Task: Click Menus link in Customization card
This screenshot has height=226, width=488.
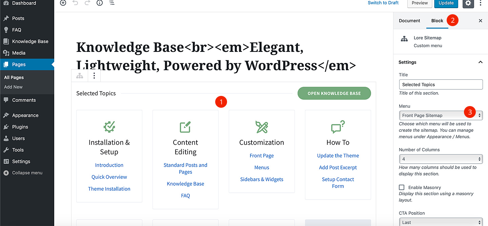Action: (x=262, y=167)
